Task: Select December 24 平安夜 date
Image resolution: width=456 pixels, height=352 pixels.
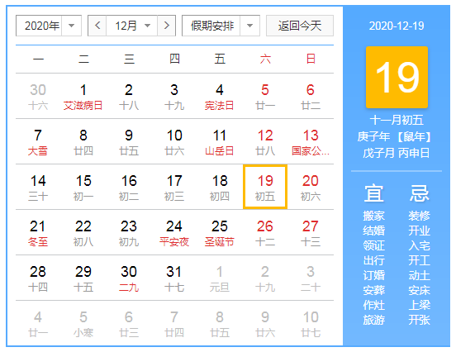Action: 174,232
